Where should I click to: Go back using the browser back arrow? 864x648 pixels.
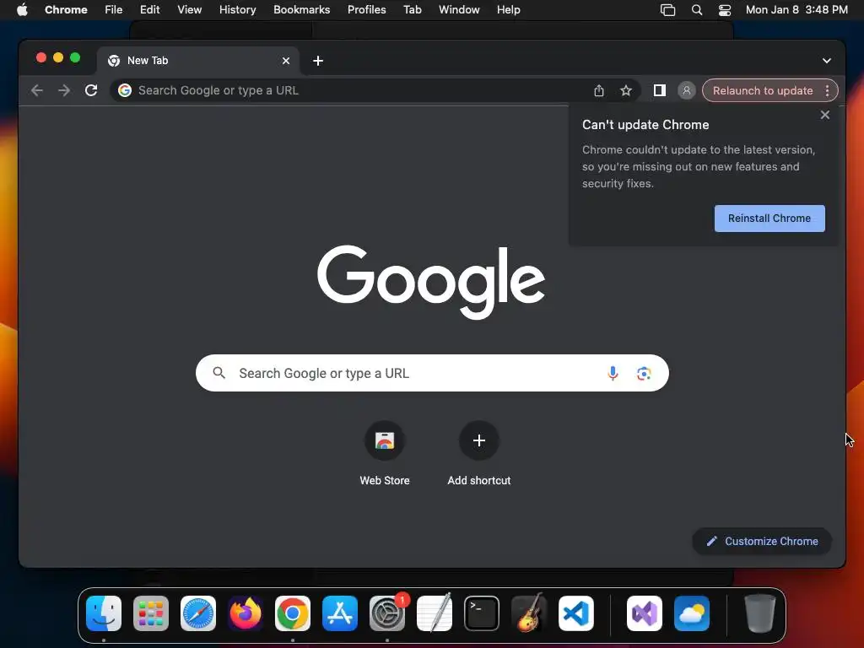tap(37, 90)
